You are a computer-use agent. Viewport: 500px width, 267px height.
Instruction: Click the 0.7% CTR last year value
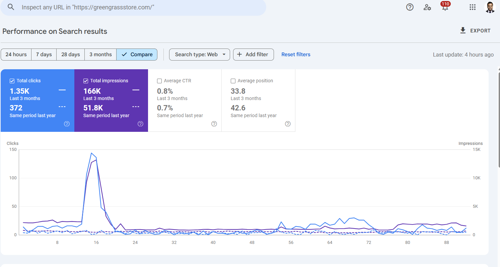165,108
